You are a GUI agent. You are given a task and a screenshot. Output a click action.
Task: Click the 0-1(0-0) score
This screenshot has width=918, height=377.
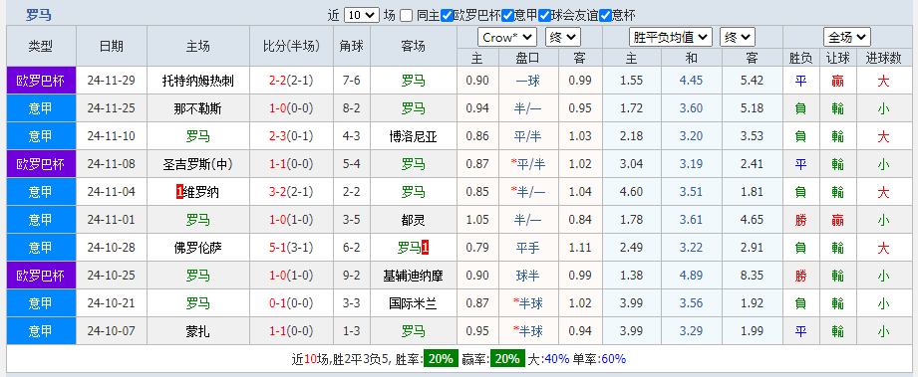coord(291,303)
